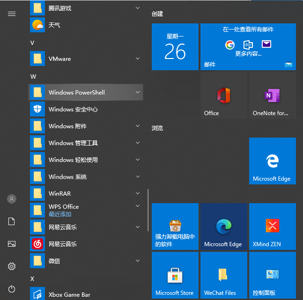The height and width of the screenshot is (300, 303).
Task: Click the letter W section header
Action: (33, 76)
